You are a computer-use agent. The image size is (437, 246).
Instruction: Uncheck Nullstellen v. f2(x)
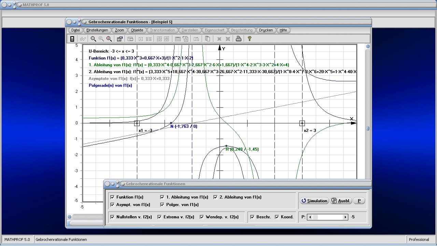[112, 217]
